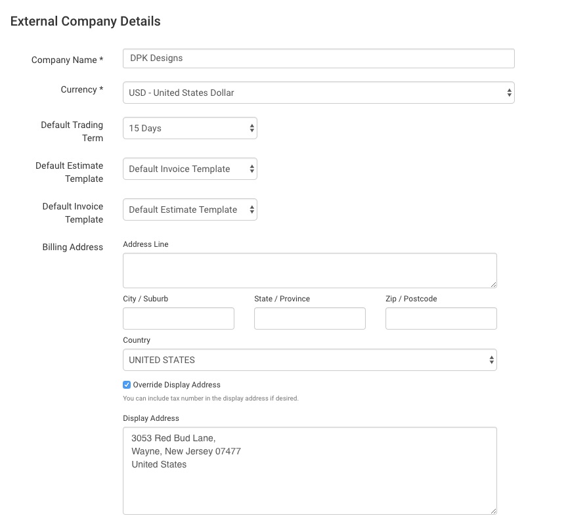Image resolution: width=570 pixels, height=522 pixels.
Task: Select the Country dropdown showing UNITED STATES
Action: coord(310,360)
